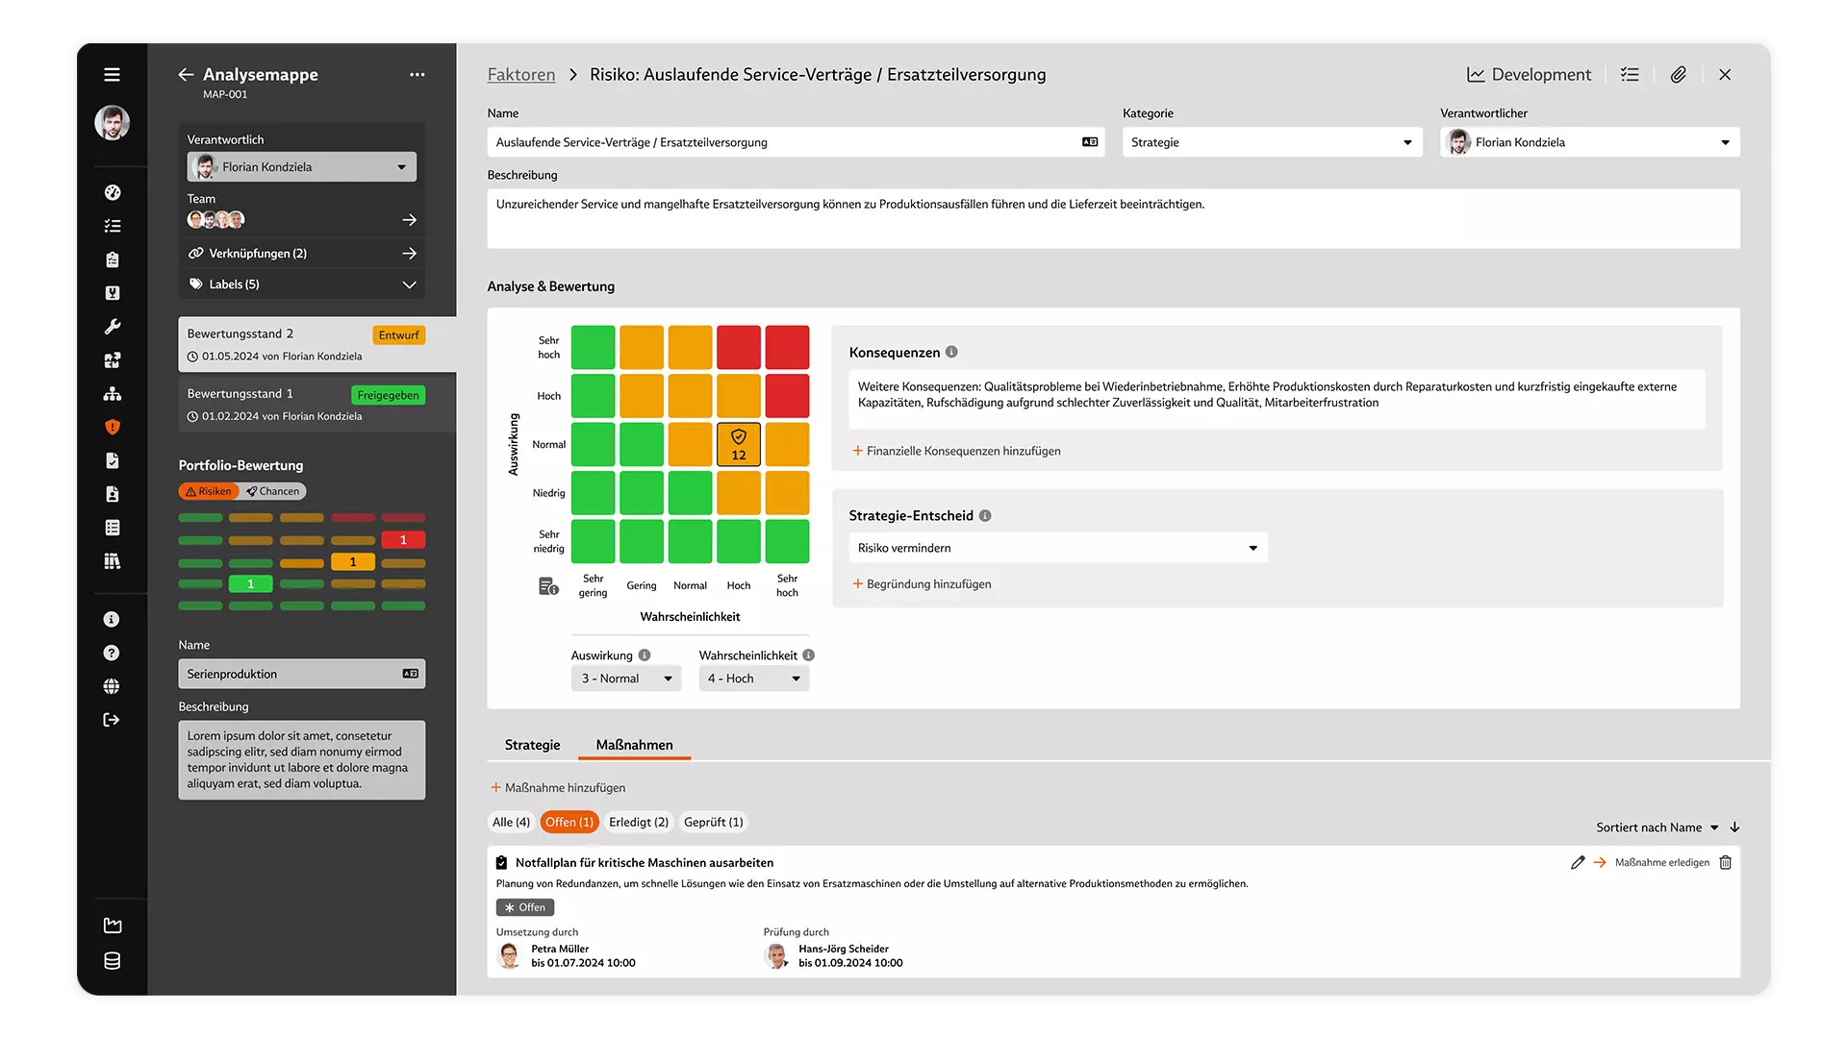Click Maßnahme erledigen for Notfallplan

(x=1652, y=862)
